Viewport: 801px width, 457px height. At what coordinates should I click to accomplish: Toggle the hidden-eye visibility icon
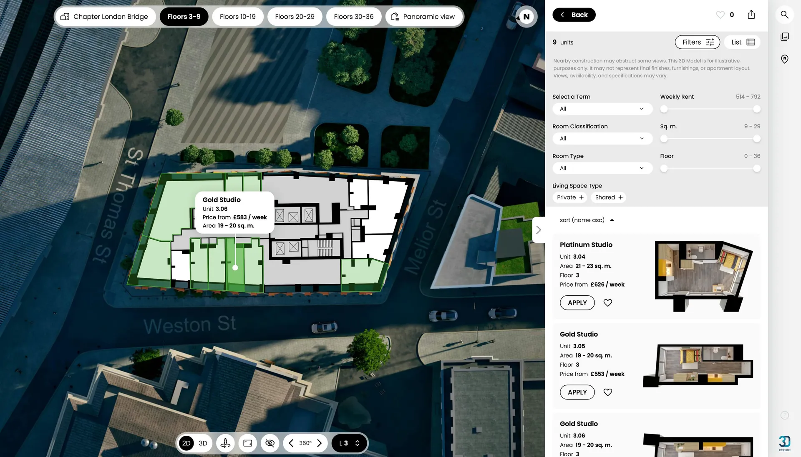(x=270, y=443)
